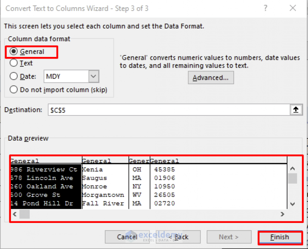Click state NY in preview
The width and height of the screenshot is (308, 249).
[137, 186]
